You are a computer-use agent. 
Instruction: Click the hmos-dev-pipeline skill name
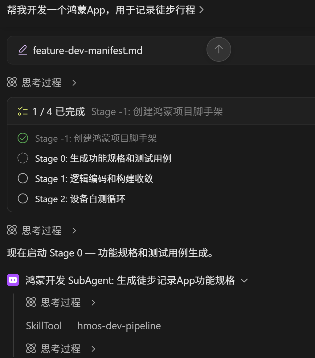(119, 326)
